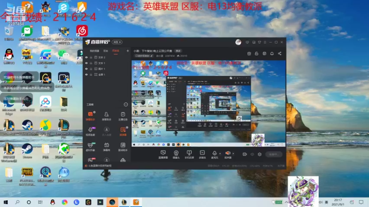This screenshot has height=207, width=369.
Task: Click the 多人连麦 download icon
Action: tap(107, 130)
